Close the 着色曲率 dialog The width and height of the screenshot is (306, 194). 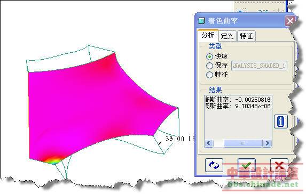coord(290,21)
